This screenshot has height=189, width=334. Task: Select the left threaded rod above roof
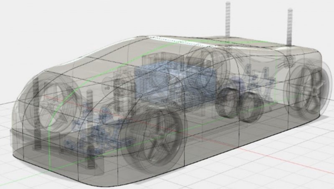[228, 19]
